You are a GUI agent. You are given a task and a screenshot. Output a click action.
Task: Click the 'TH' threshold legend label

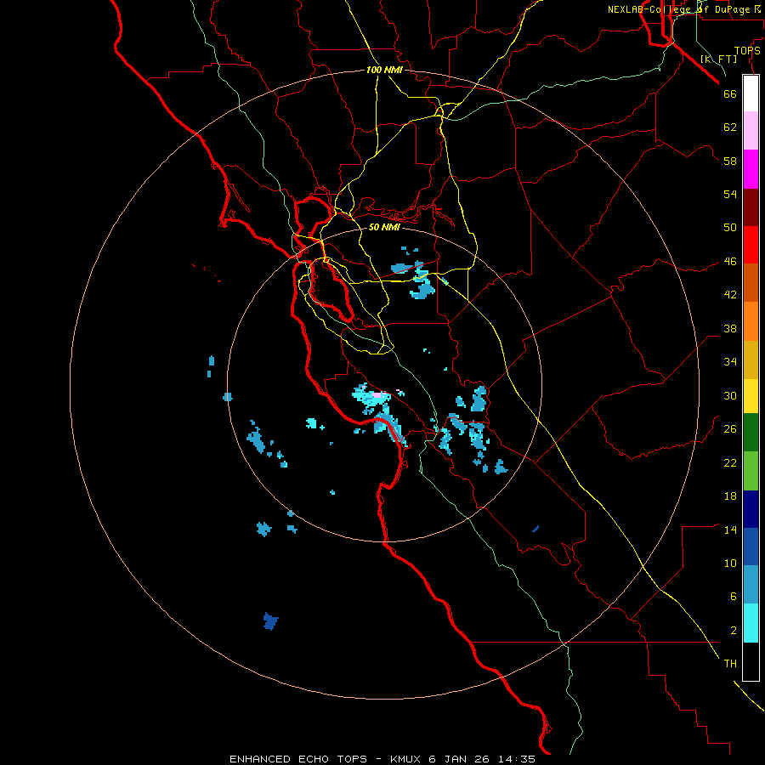click(730, 664)
